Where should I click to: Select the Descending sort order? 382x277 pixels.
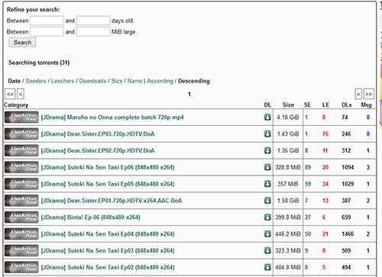pos(194,81)
